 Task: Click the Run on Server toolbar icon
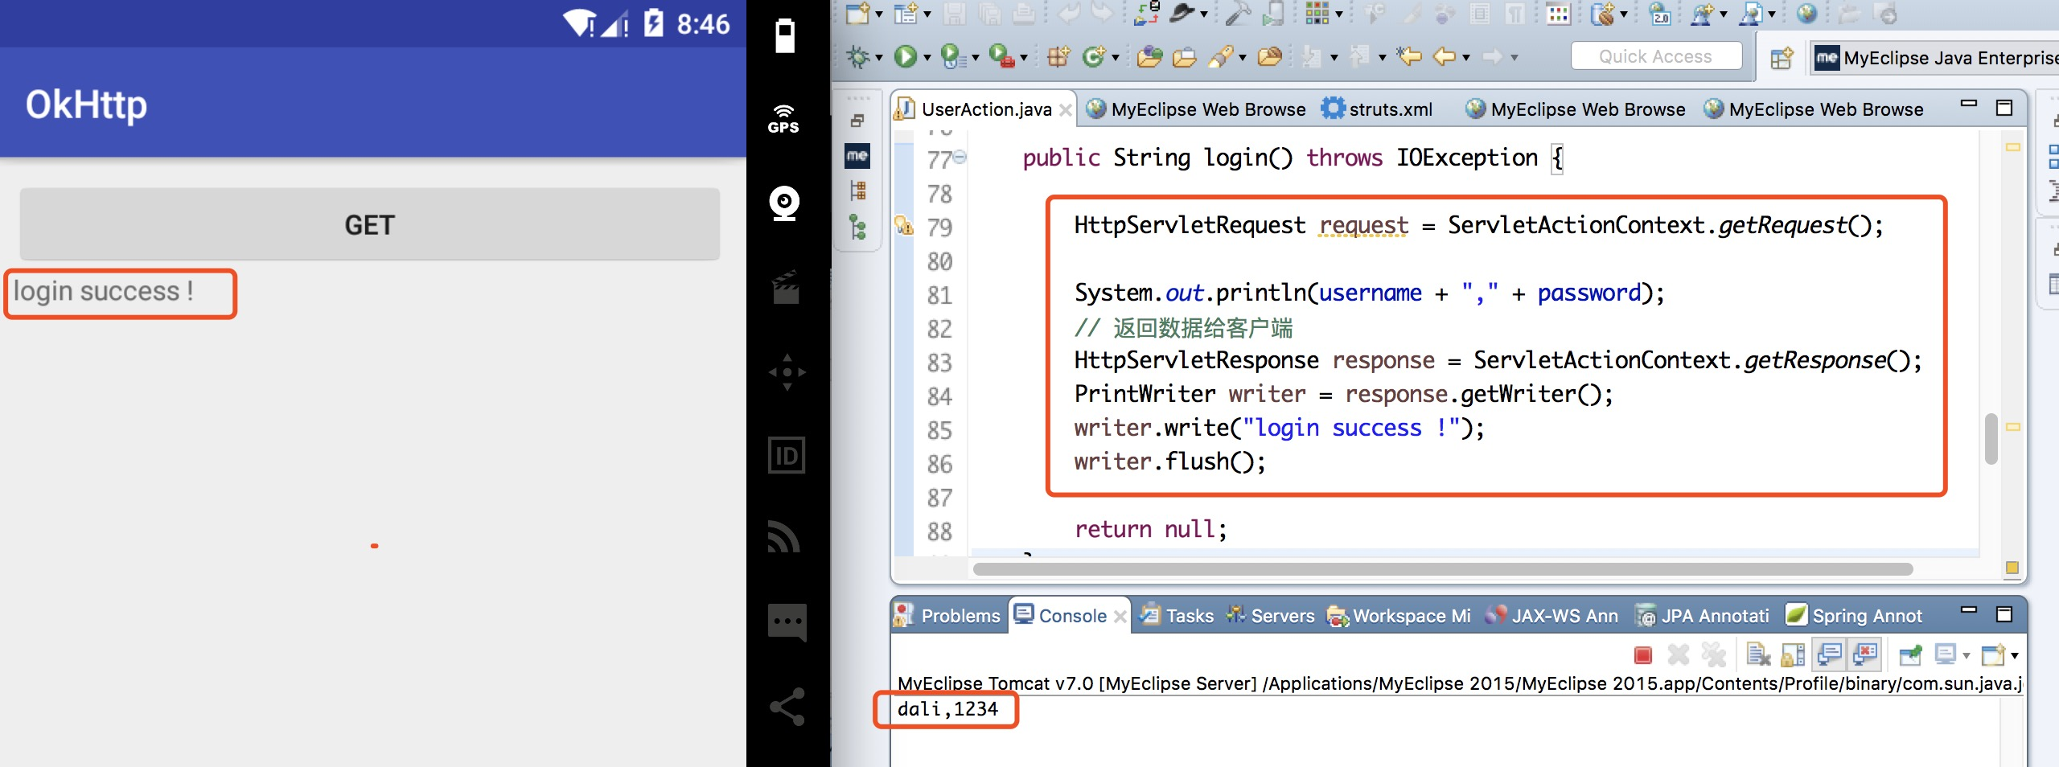952,56
